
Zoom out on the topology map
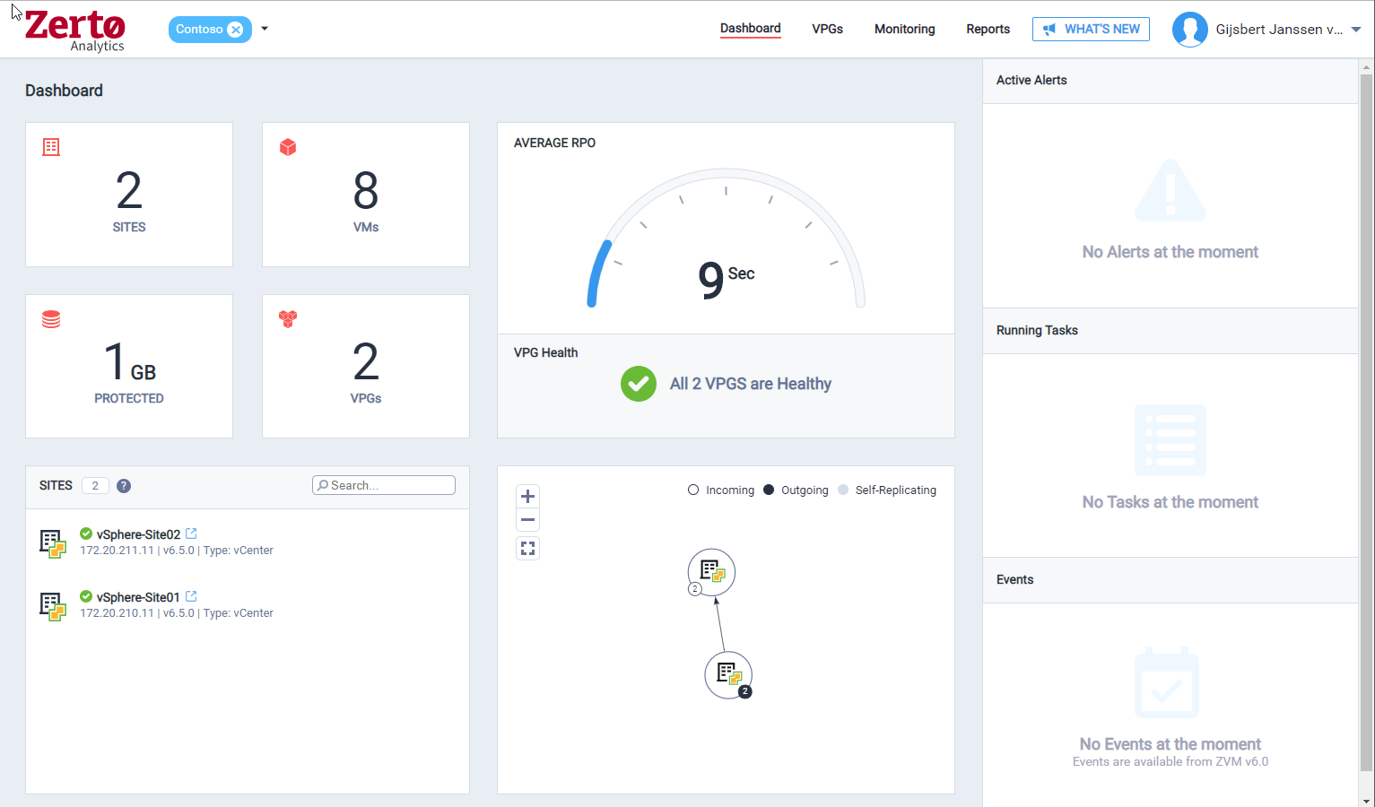pyautogui.click(x=527, y=520)
